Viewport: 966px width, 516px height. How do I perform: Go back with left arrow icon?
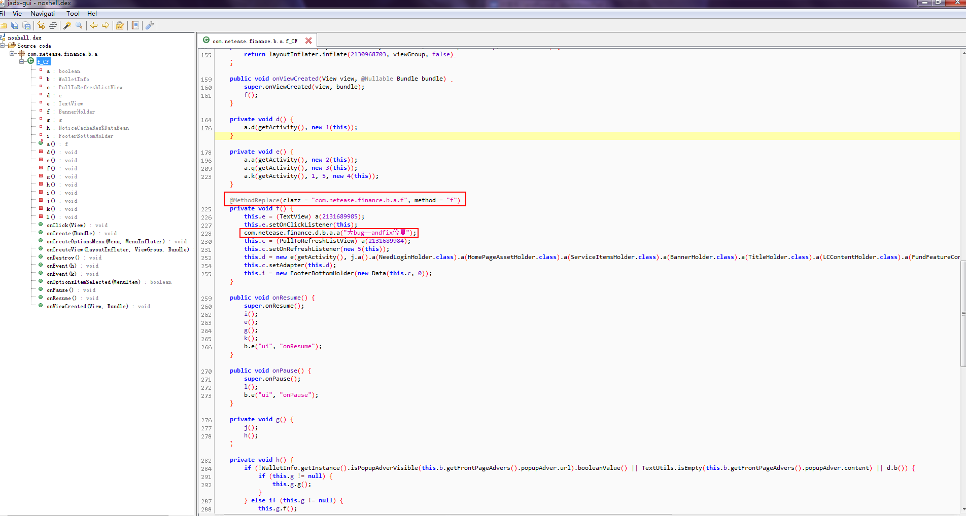(x=94, y=25)
